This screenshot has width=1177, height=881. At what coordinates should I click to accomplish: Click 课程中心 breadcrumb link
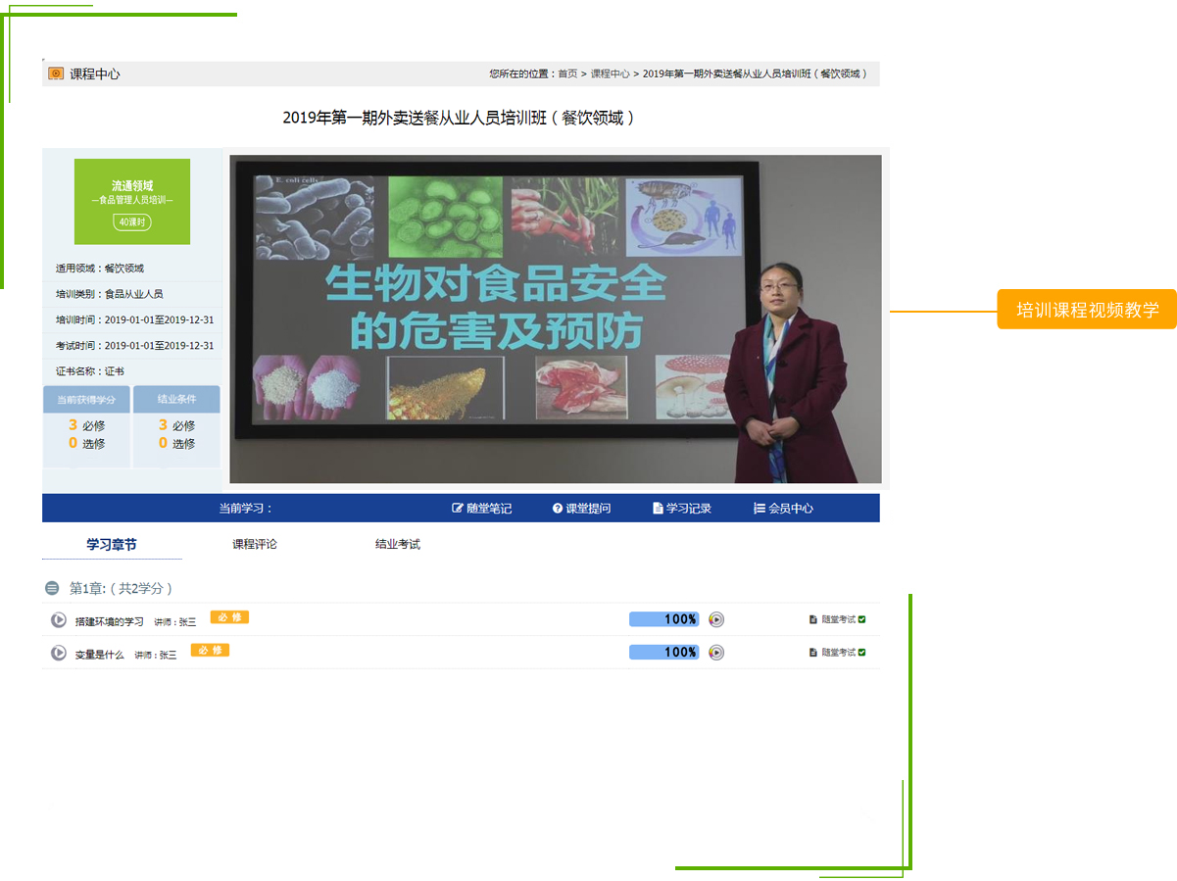point(611,73)
